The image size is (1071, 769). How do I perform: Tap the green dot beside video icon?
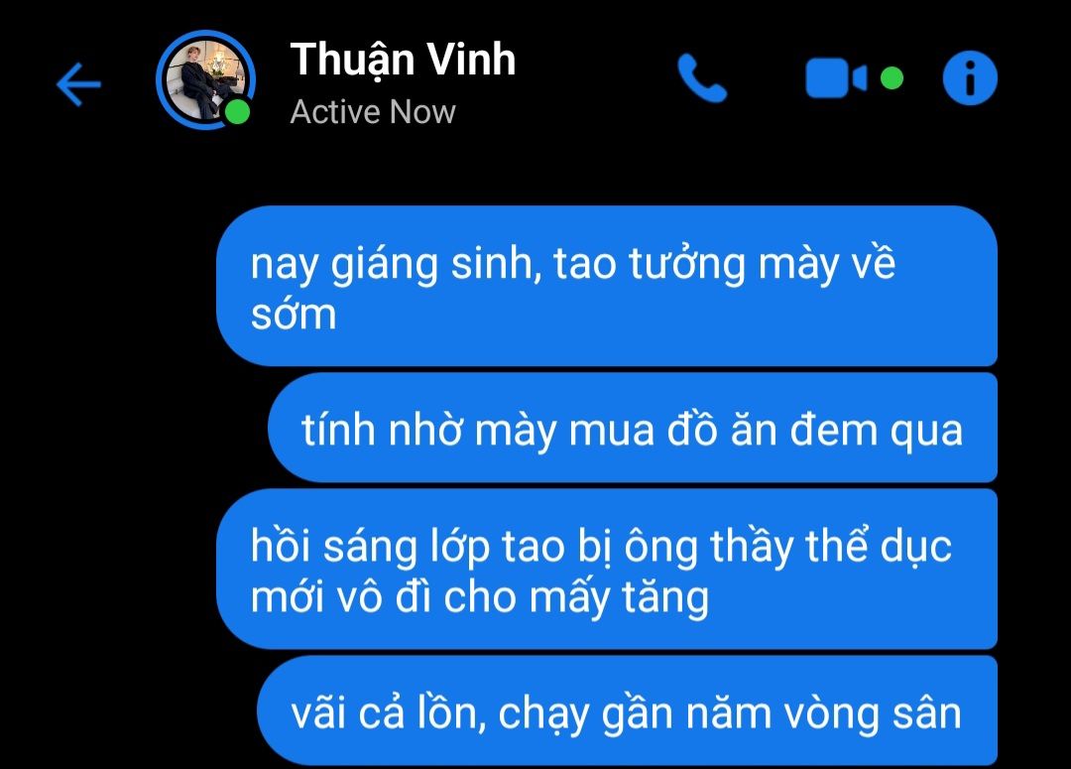tap(892, 78)
